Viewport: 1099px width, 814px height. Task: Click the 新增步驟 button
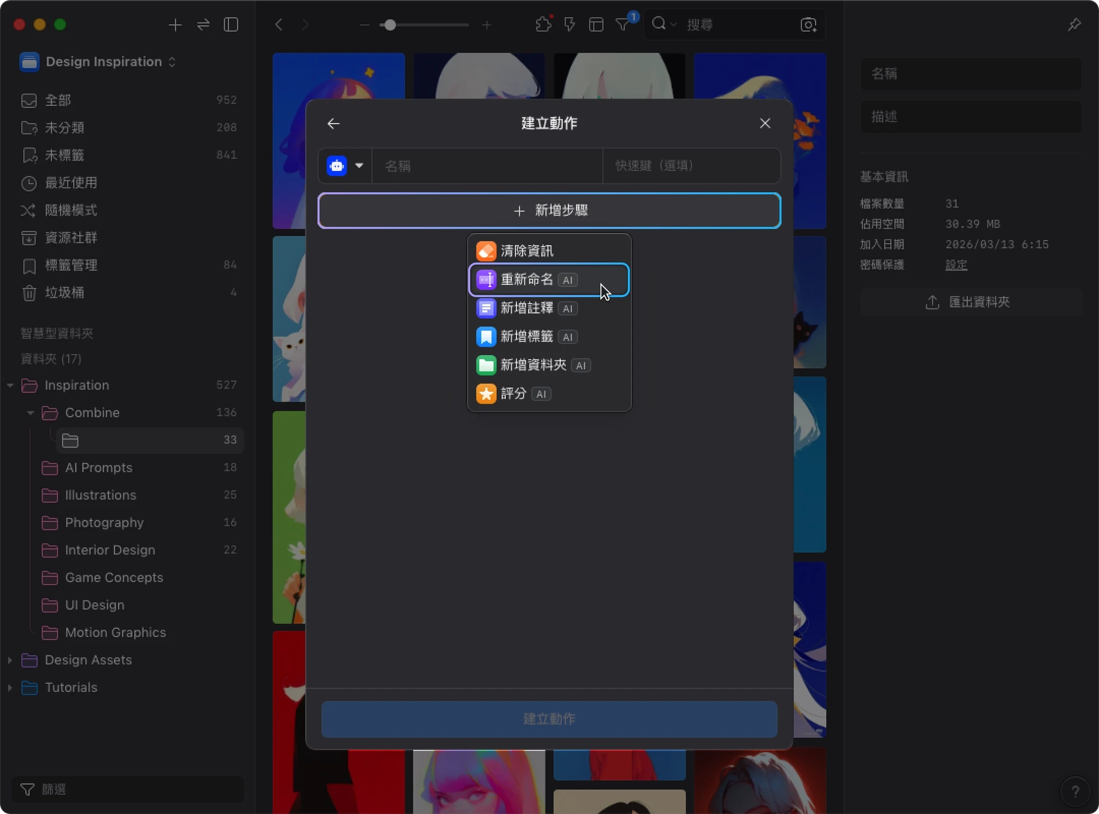[x=549, y=210]
